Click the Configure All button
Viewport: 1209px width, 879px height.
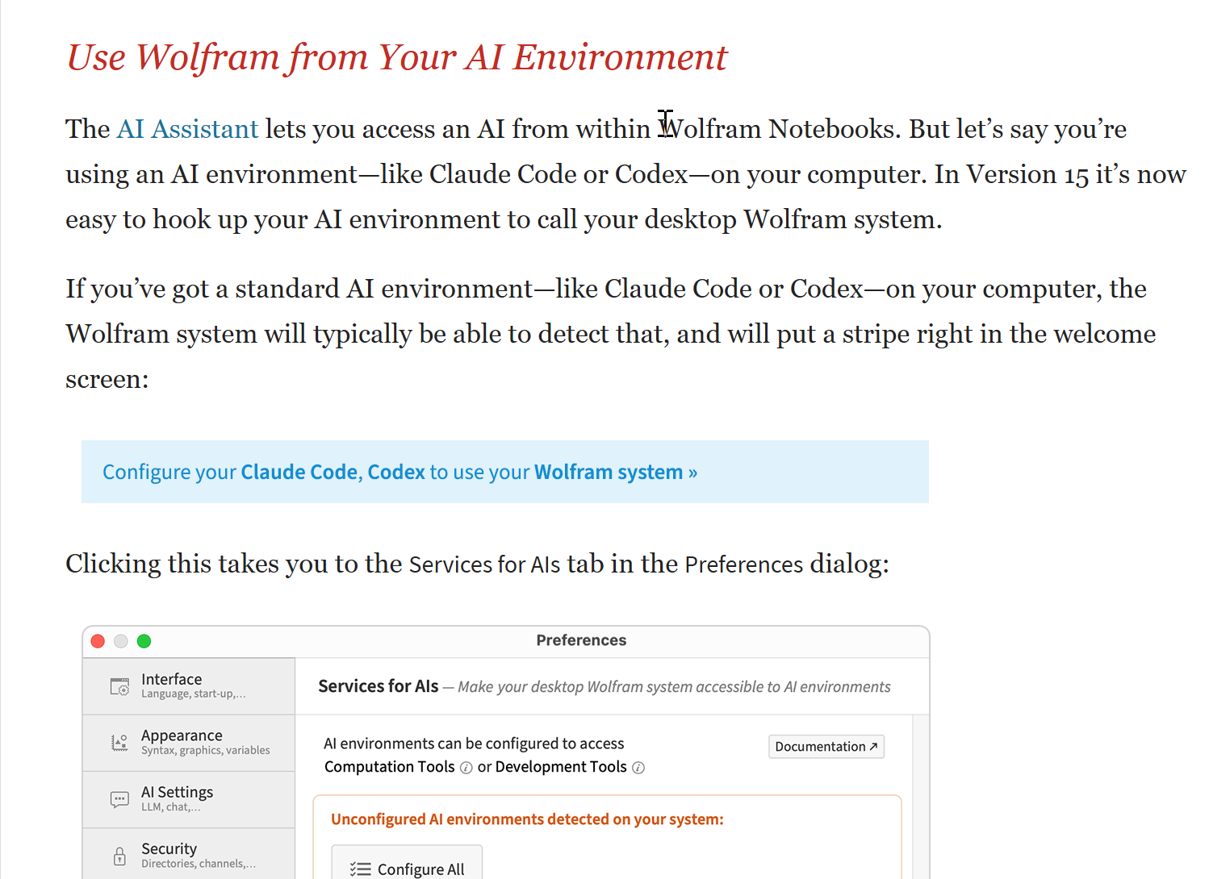point(407,862)
